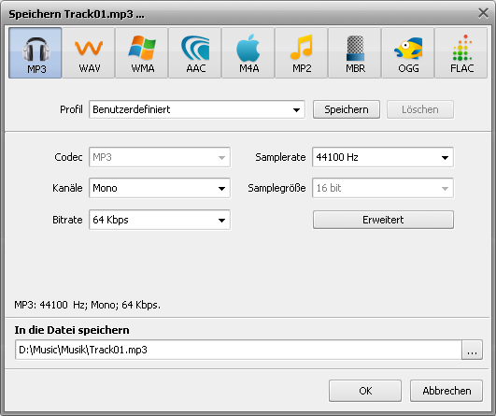
Task: Choose the WAV format icon
Action: pyautogui.click(x=89, y=53)
